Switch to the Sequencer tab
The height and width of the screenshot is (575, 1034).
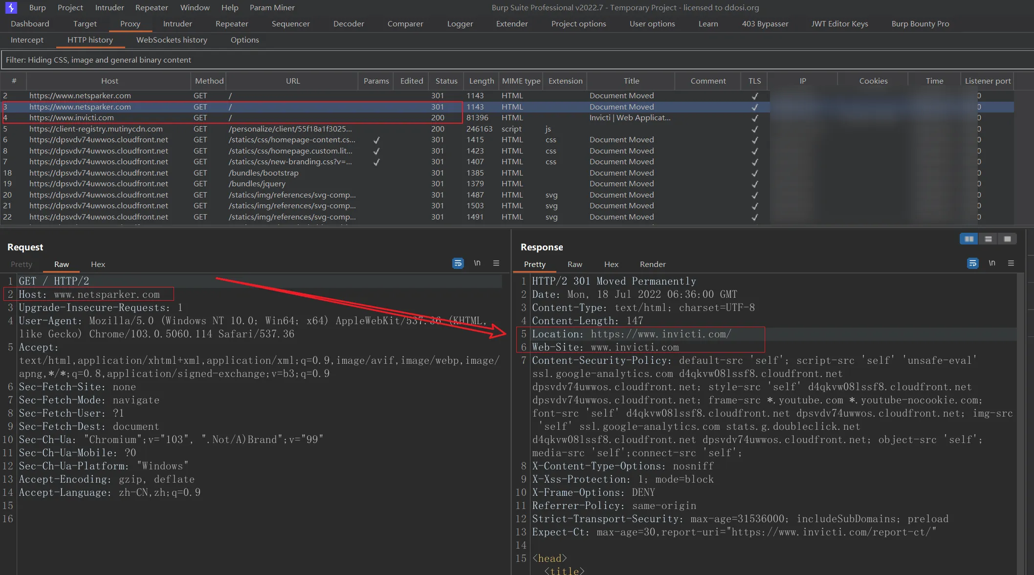point(290,23)
